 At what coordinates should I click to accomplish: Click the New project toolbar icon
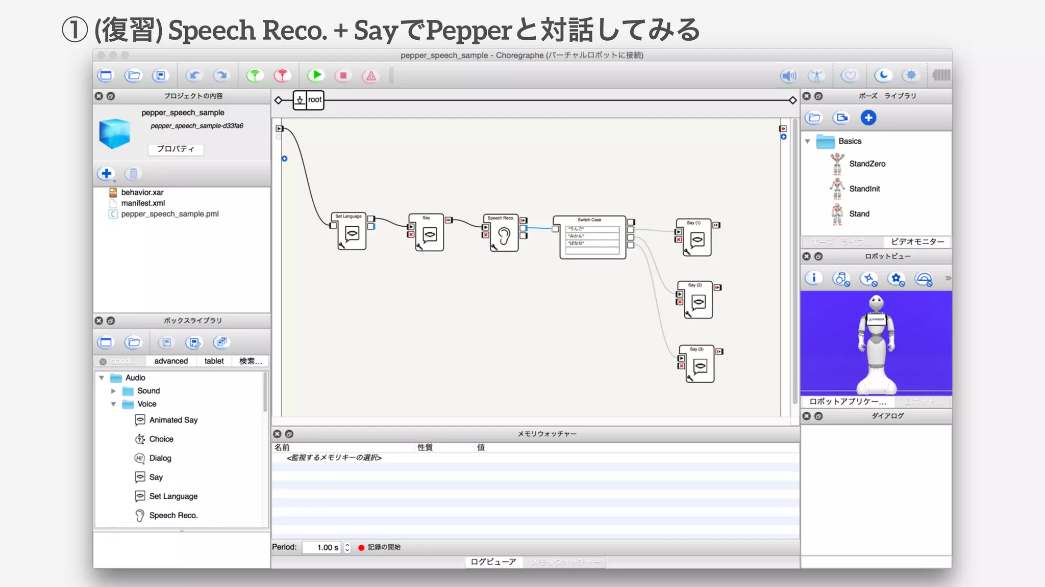(x=106, y=76)
